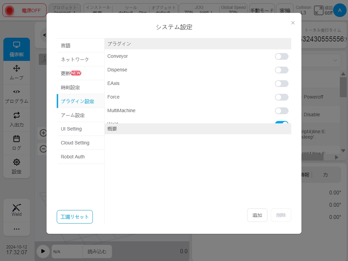348x261 pixels.
Task: Open the 更新 NEW settings tab
Action: tap(81, 73)
